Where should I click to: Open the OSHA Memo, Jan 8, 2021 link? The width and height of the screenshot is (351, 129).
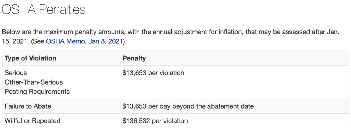coord(84,42)
